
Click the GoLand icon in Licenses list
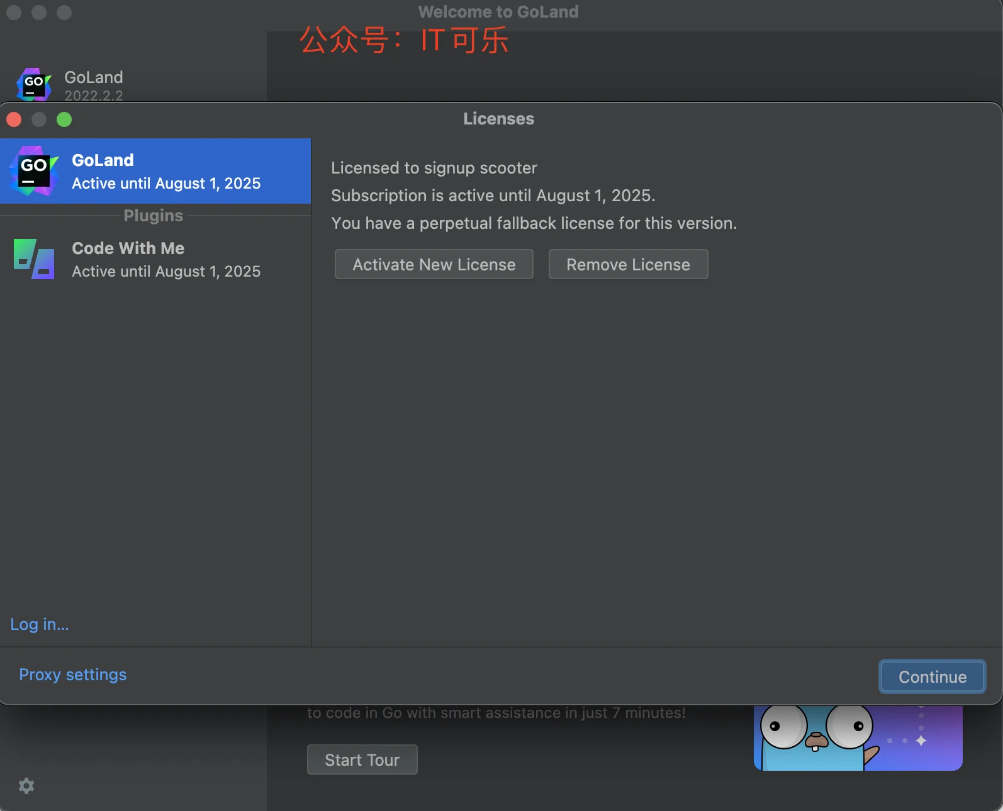click(x=34, y=171)
